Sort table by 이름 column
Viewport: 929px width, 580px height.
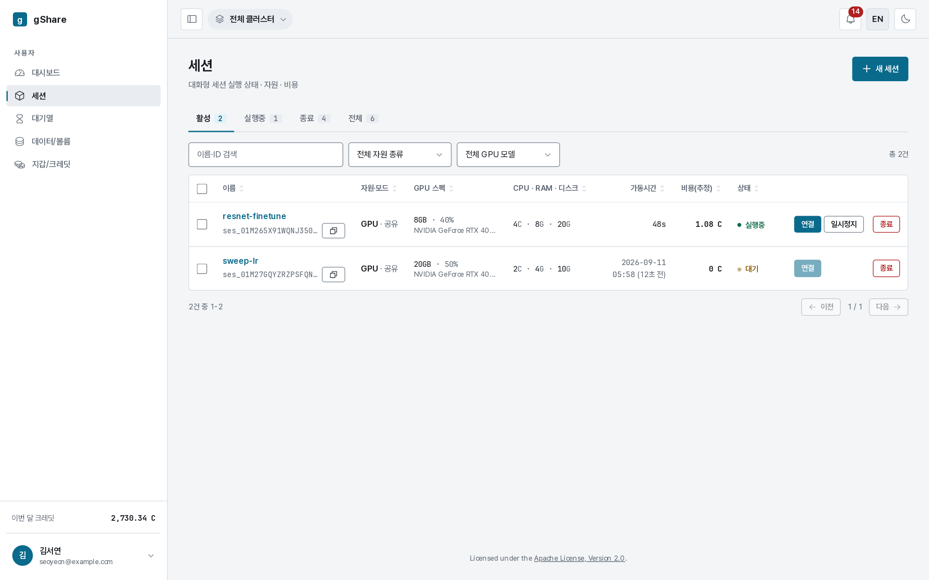(233, 188)
